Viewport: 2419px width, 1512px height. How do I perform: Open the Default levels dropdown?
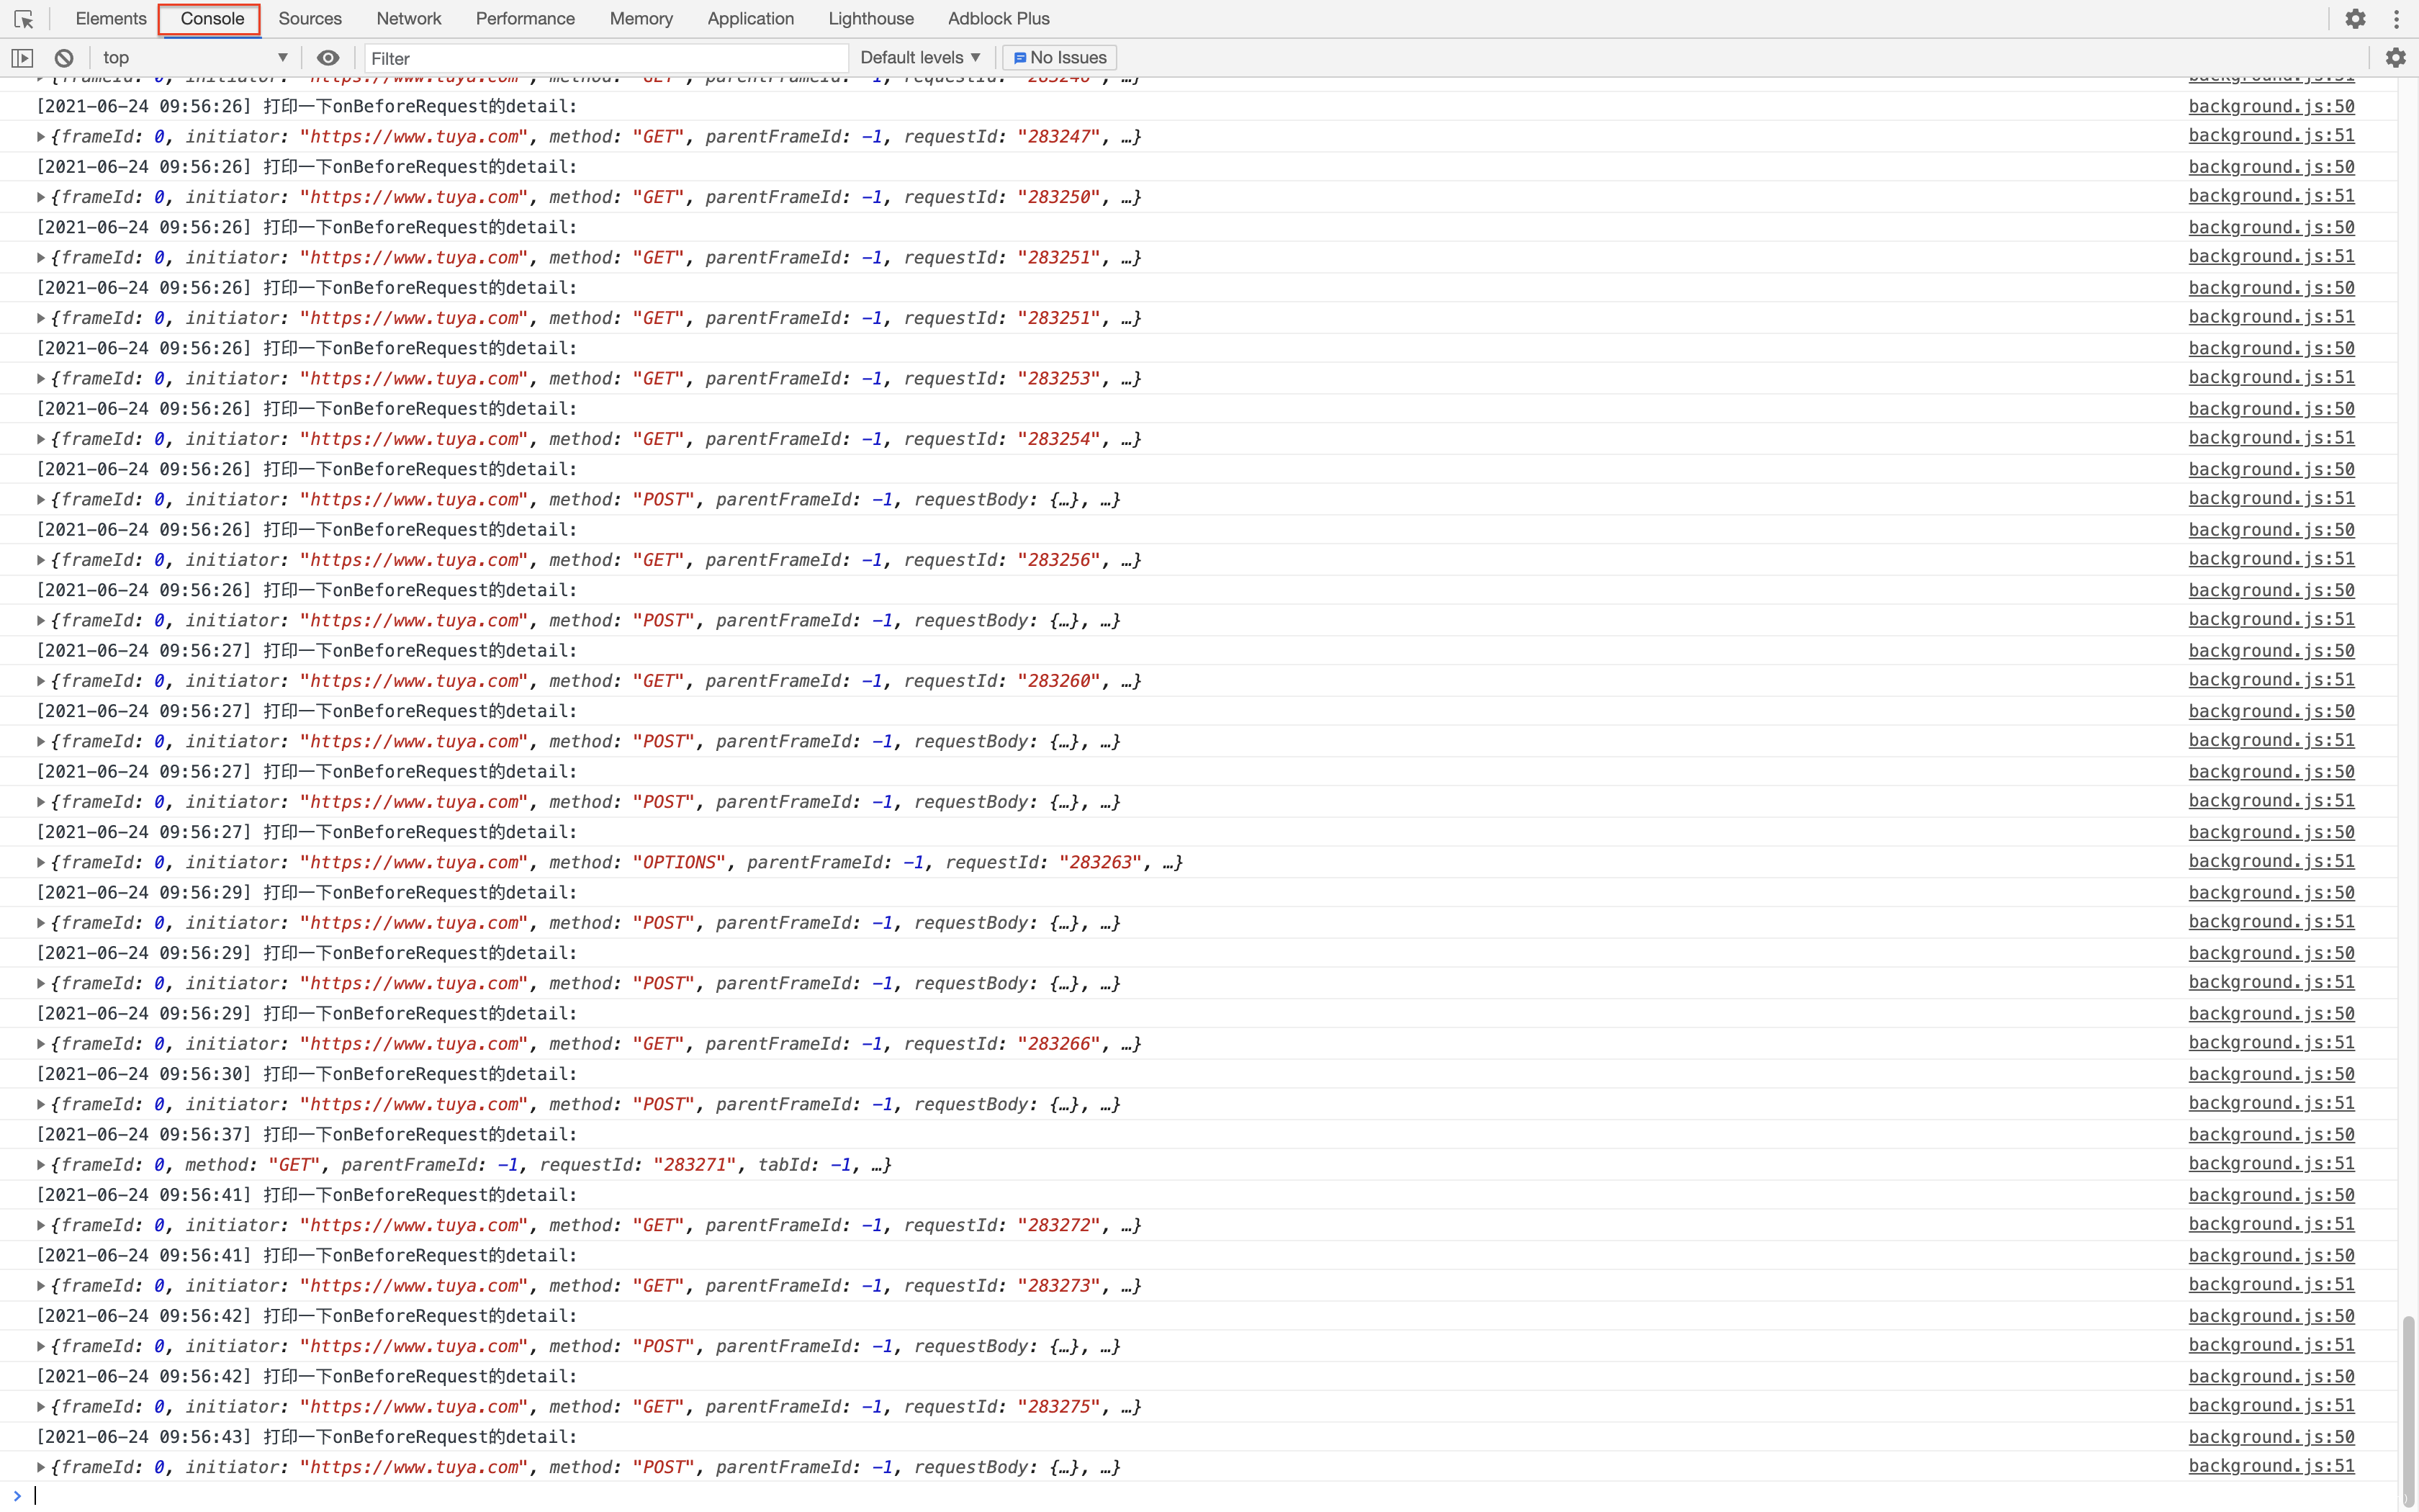tap(919, 58)
